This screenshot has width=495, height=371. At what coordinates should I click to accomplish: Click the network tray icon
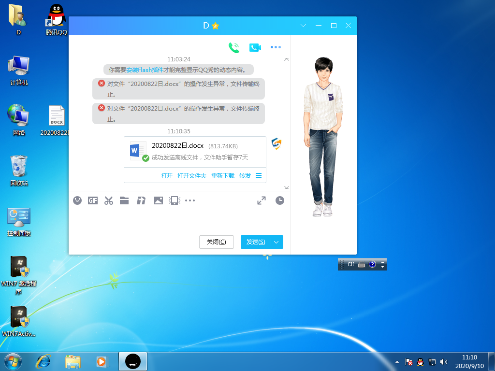coord(432,362)
